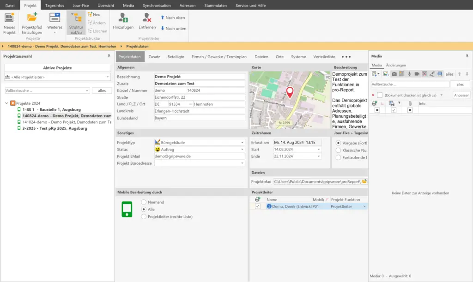Pin the Projektauswahl panel
The width and height of the screenshot is (473, 282).
[109, 56]
